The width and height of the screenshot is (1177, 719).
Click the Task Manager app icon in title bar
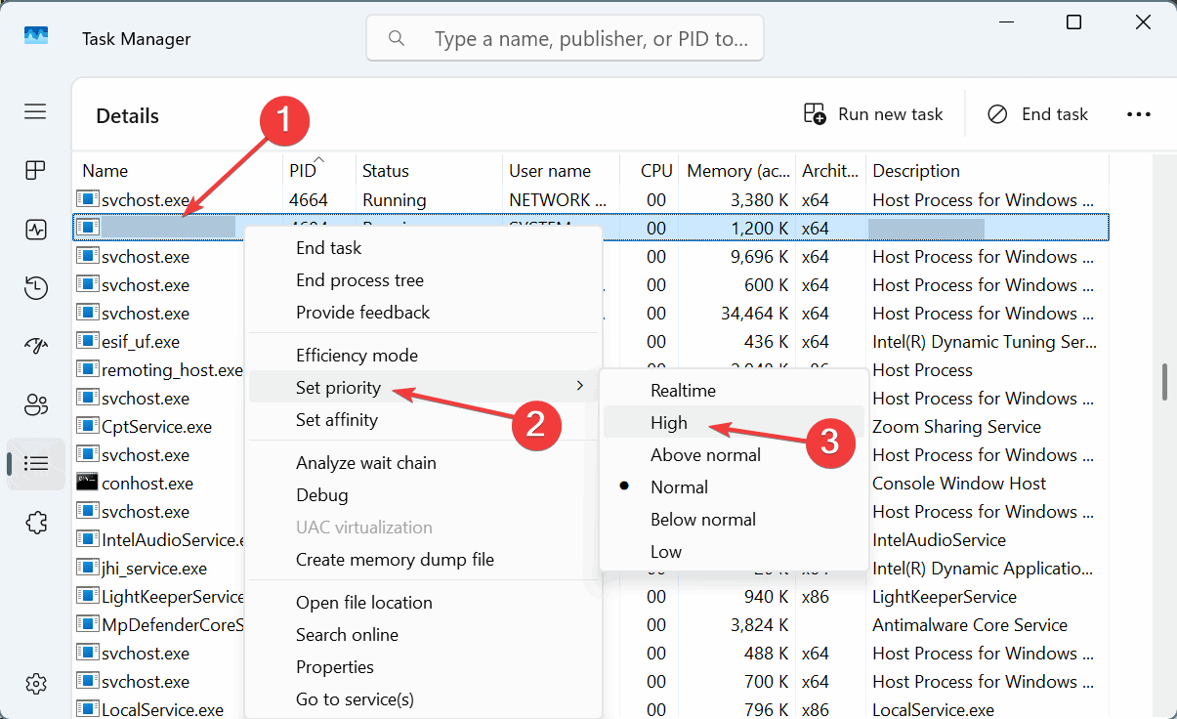coord(36,36)
